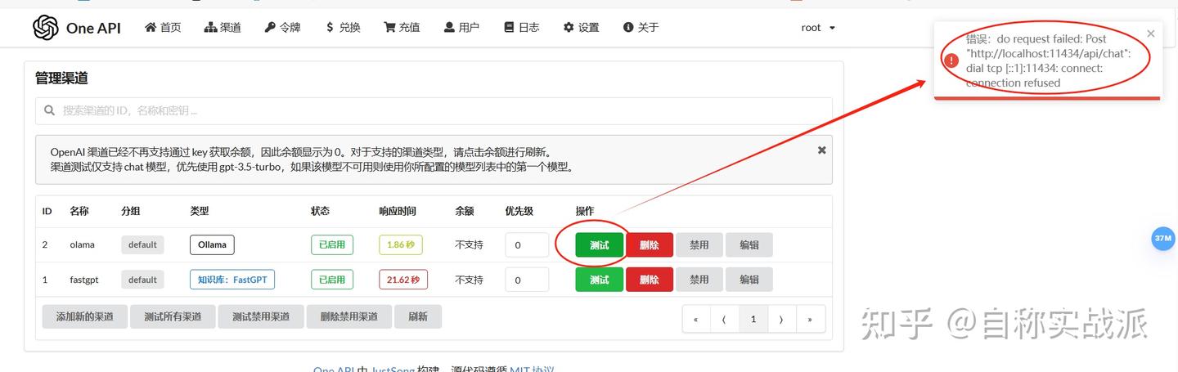
Task: Disable the olama channel
Action: [699, 244]
